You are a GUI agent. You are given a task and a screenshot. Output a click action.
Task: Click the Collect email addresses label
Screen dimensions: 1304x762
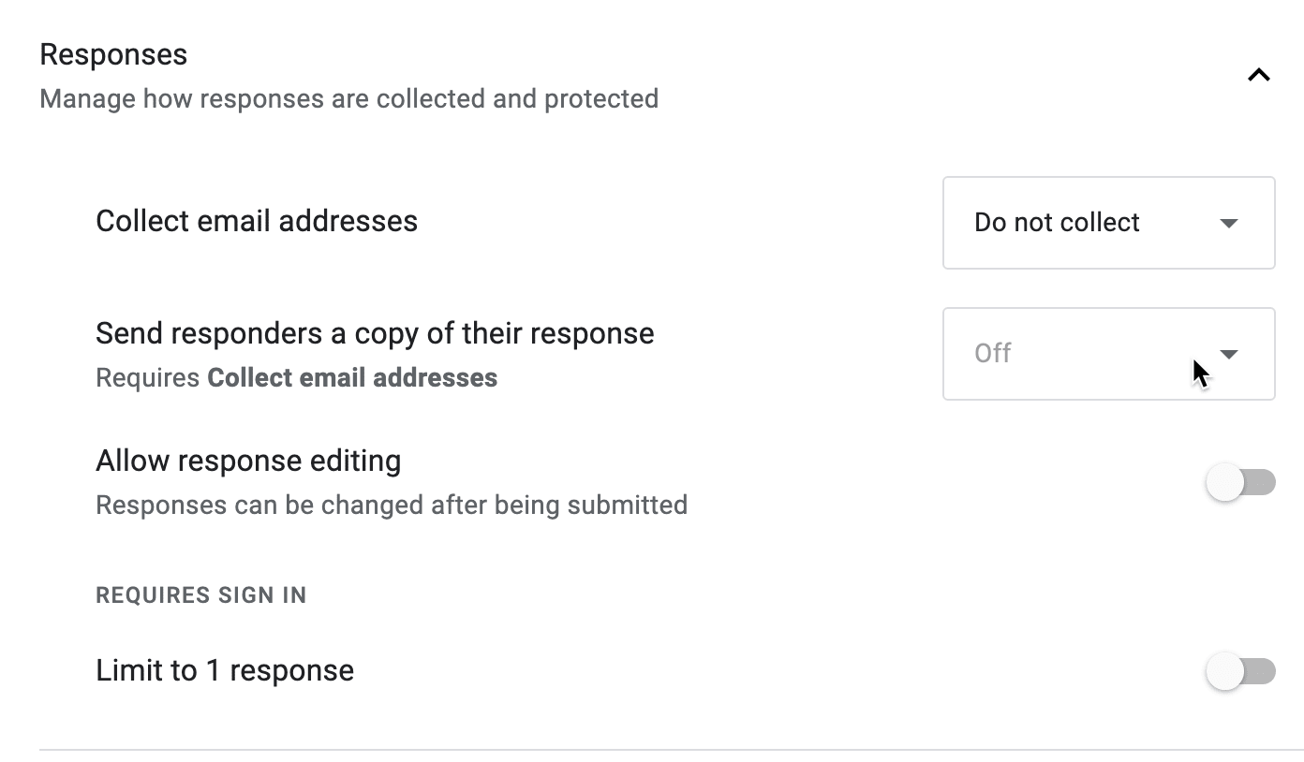pyautogui.click(x=256, y=221)
